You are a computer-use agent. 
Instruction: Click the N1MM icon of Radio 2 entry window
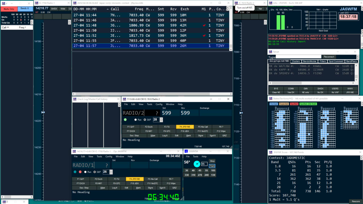[x=124, y=99]
